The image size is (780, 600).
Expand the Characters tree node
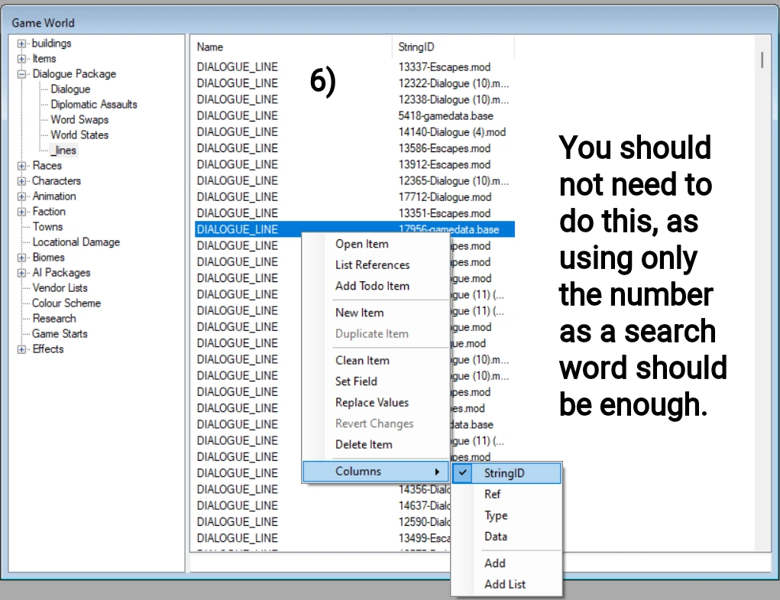21,181
